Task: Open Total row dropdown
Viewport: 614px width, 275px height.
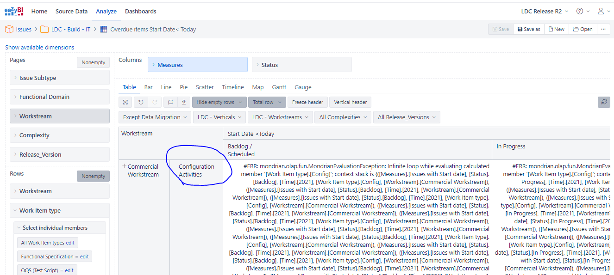Action: point(267,102)
